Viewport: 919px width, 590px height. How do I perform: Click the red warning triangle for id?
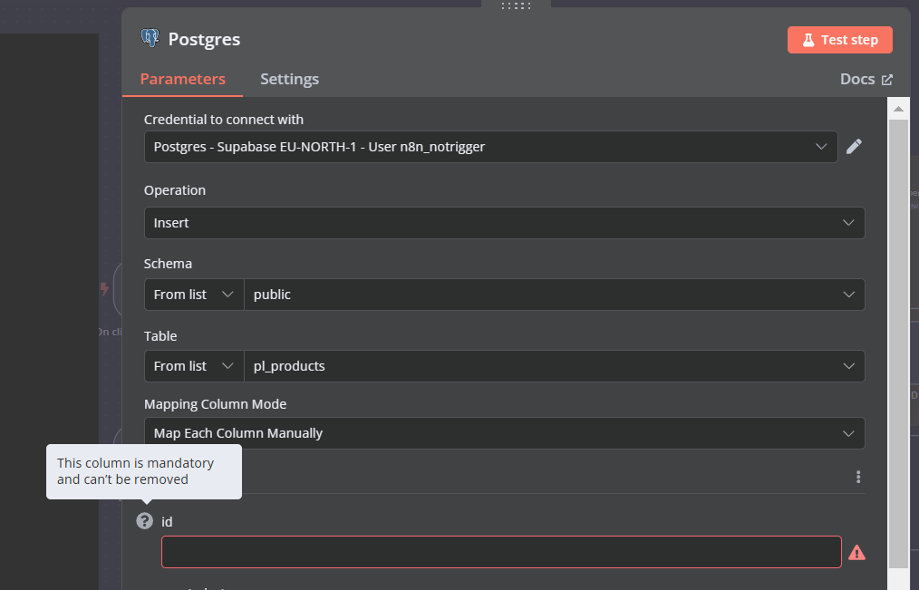tap(856, 553)
